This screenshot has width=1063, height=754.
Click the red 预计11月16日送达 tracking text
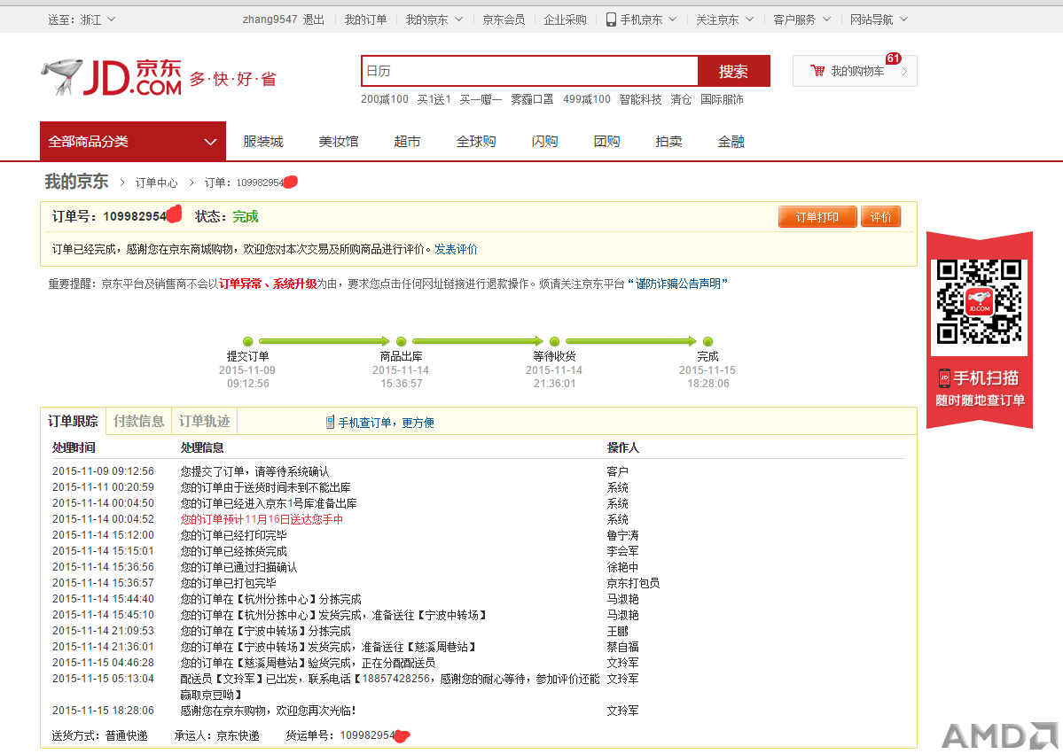click(262, 519)
